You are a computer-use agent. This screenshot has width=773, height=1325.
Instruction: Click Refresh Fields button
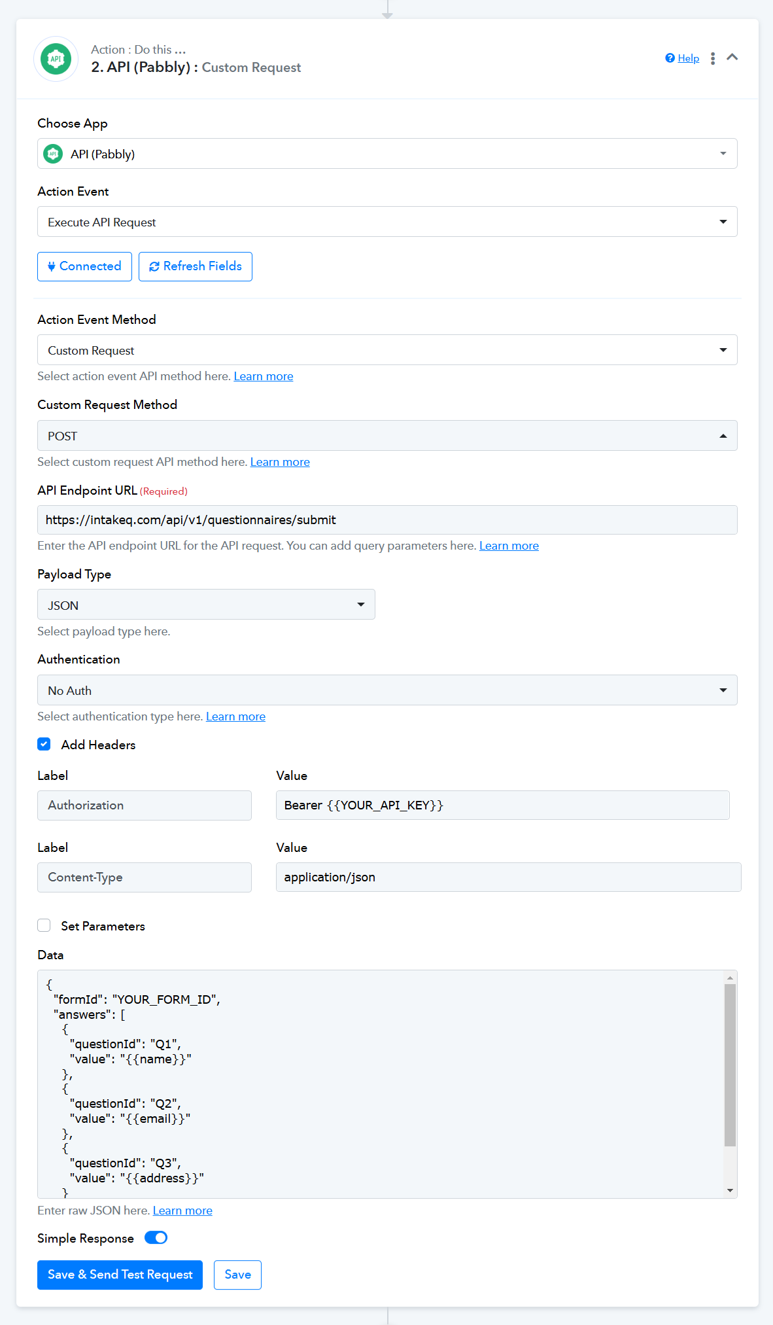tap(196, 266)
